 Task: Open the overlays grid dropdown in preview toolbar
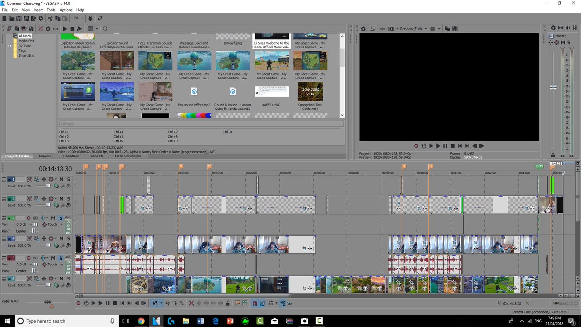(439, 29)
